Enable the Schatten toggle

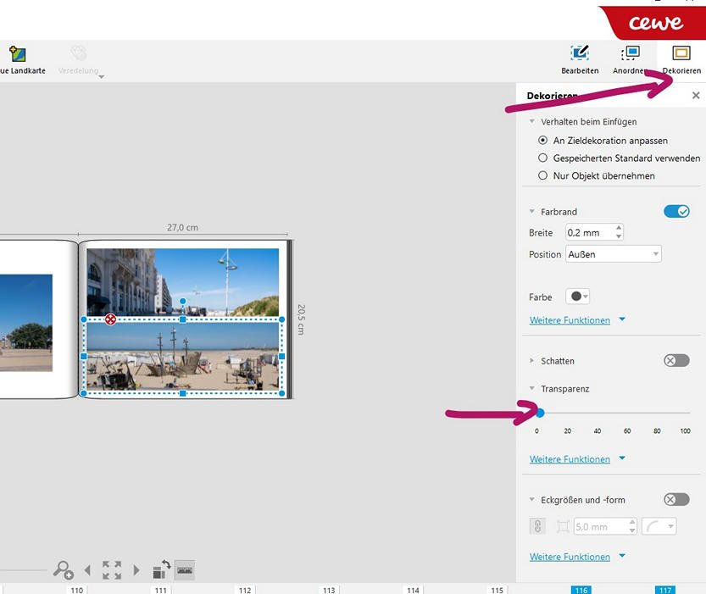[676, 360]
